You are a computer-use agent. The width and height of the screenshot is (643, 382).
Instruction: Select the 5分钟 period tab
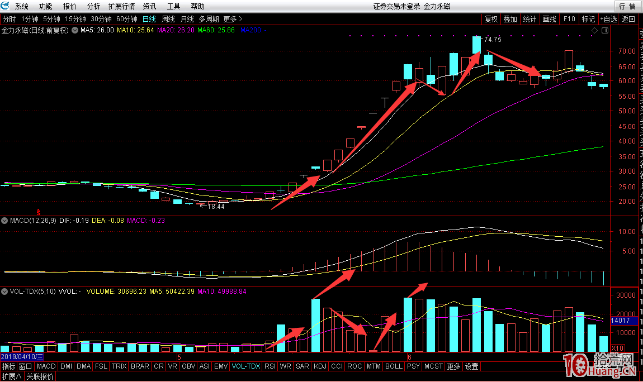click(x=51, y=19)
